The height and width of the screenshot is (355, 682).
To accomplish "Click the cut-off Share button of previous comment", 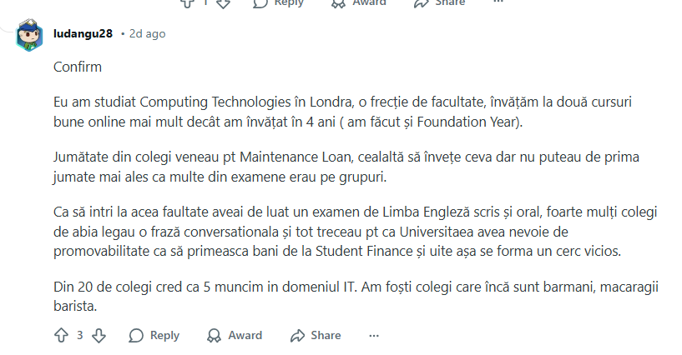I will [x=440, y=3].
